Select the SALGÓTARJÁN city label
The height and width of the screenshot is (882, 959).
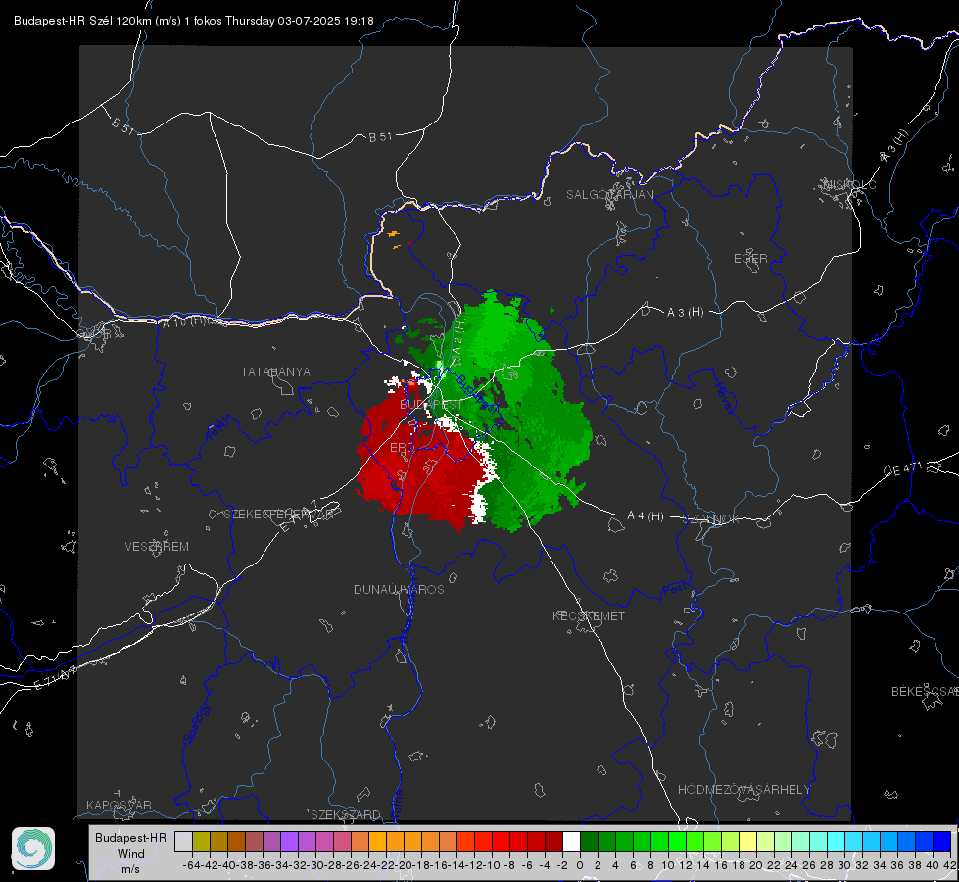tap(609, 195)
